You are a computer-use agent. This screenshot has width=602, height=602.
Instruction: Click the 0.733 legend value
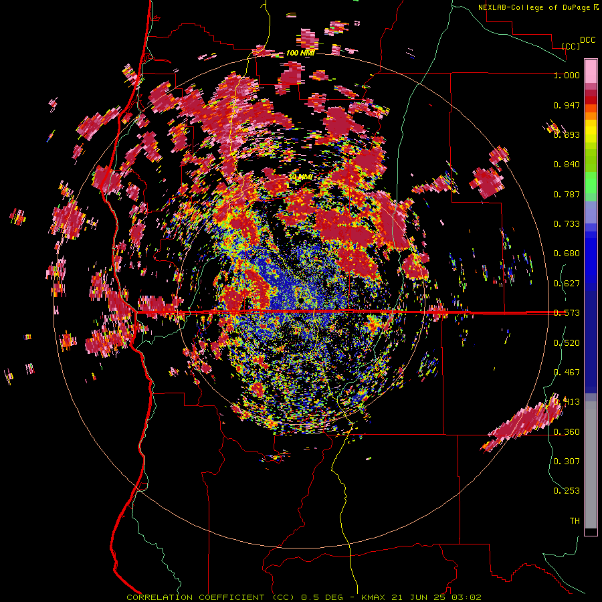pyautogui.click(x=567, y=224)
